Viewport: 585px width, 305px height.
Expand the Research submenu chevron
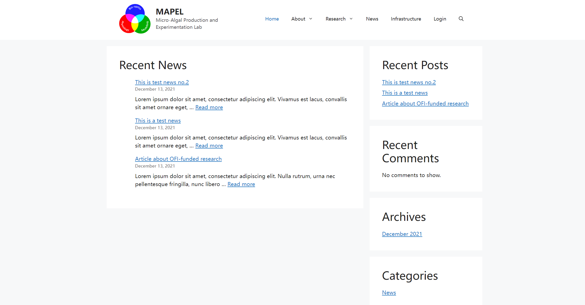[351, 19]
